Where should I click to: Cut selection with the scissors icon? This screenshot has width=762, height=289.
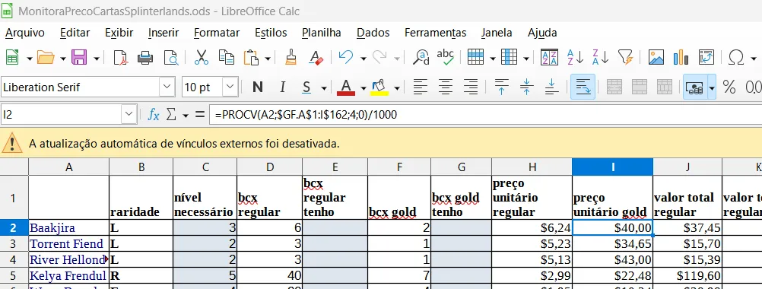(x=202, y=58)
